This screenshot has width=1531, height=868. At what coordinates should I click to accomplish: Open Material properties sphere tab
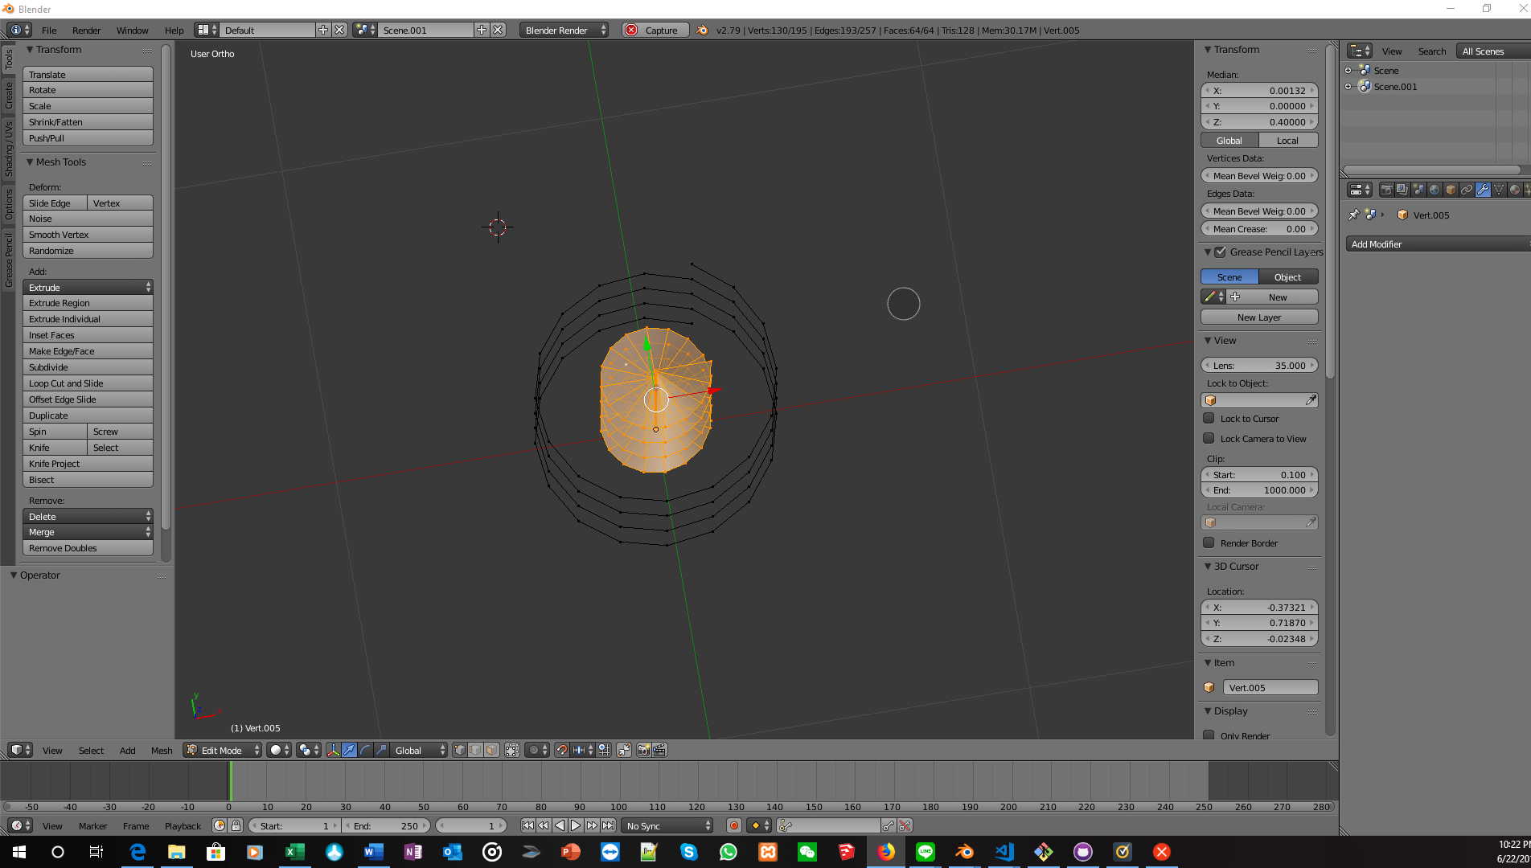pos(1515,190)
